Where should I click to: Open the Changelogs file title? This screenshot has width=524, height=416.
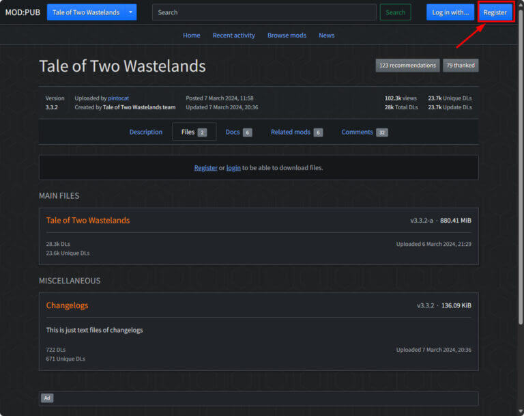(x=67, y=305)
